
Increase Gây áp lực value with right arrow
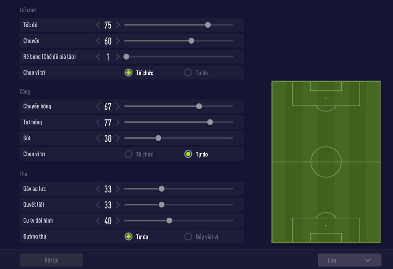[118, 189]
